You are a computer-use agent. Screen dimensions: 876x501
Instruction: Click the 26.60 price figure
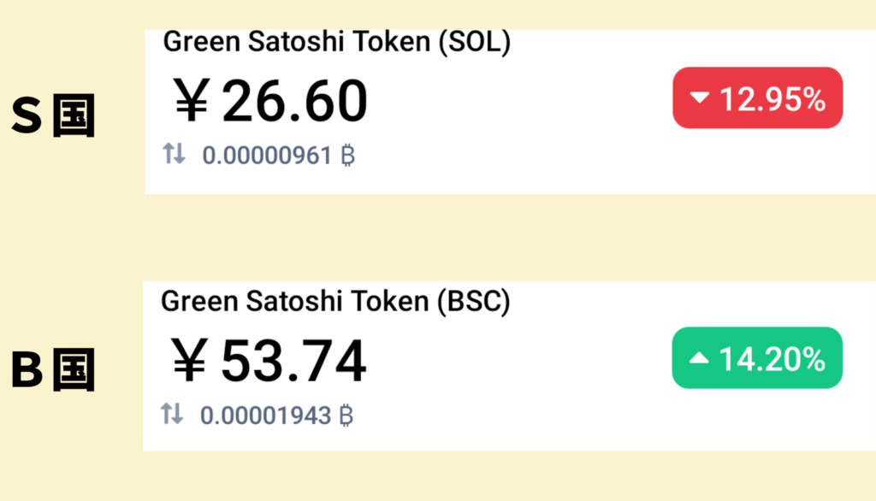tap(294, 102)
